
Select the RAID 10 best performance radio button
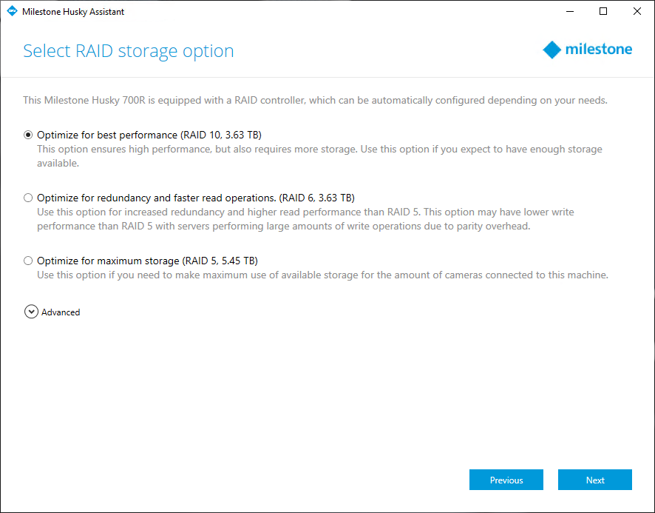(x=28, y=135)
